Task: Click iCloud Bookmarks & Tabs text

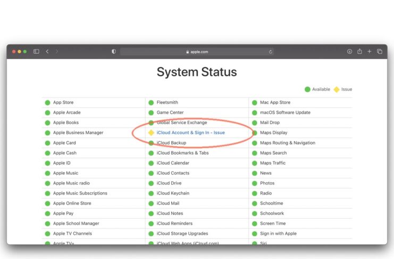Action: point(183,152)
